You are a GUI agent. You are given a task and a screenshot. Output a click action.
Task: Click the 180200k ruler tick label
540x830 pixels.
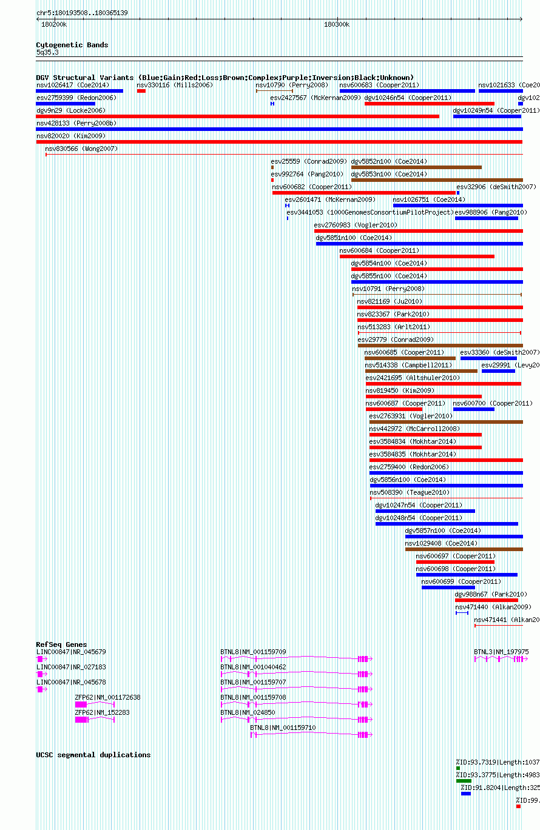[x=54, y=24]
